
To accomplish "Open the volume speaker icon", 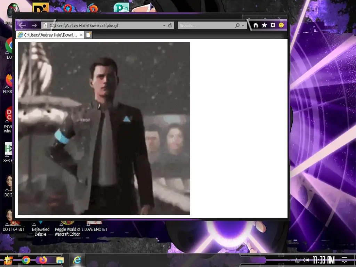I will click(306, 260).
